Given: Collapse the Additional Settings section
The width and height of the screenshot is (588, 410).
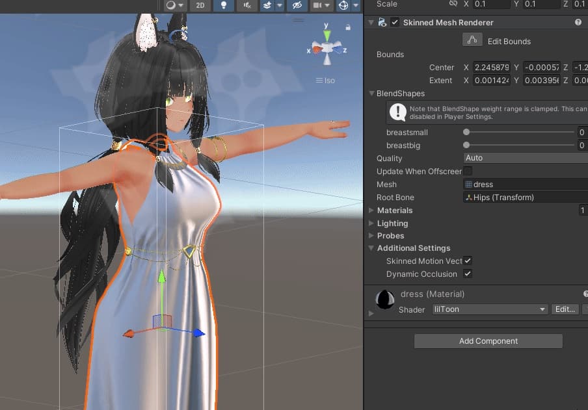Looking at the screenshot, I should (371, 248).
